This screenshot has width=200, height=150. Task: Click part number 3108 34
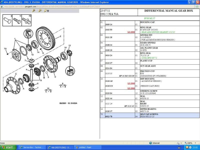coord(109,45)
